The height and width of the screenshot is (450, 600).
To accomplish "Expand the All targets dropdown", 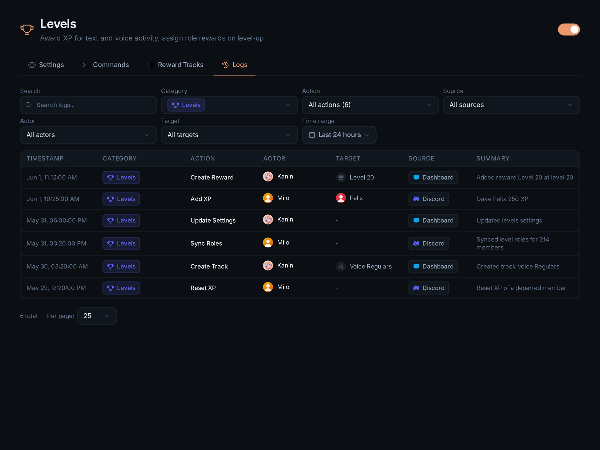I will tap(229, 135).
